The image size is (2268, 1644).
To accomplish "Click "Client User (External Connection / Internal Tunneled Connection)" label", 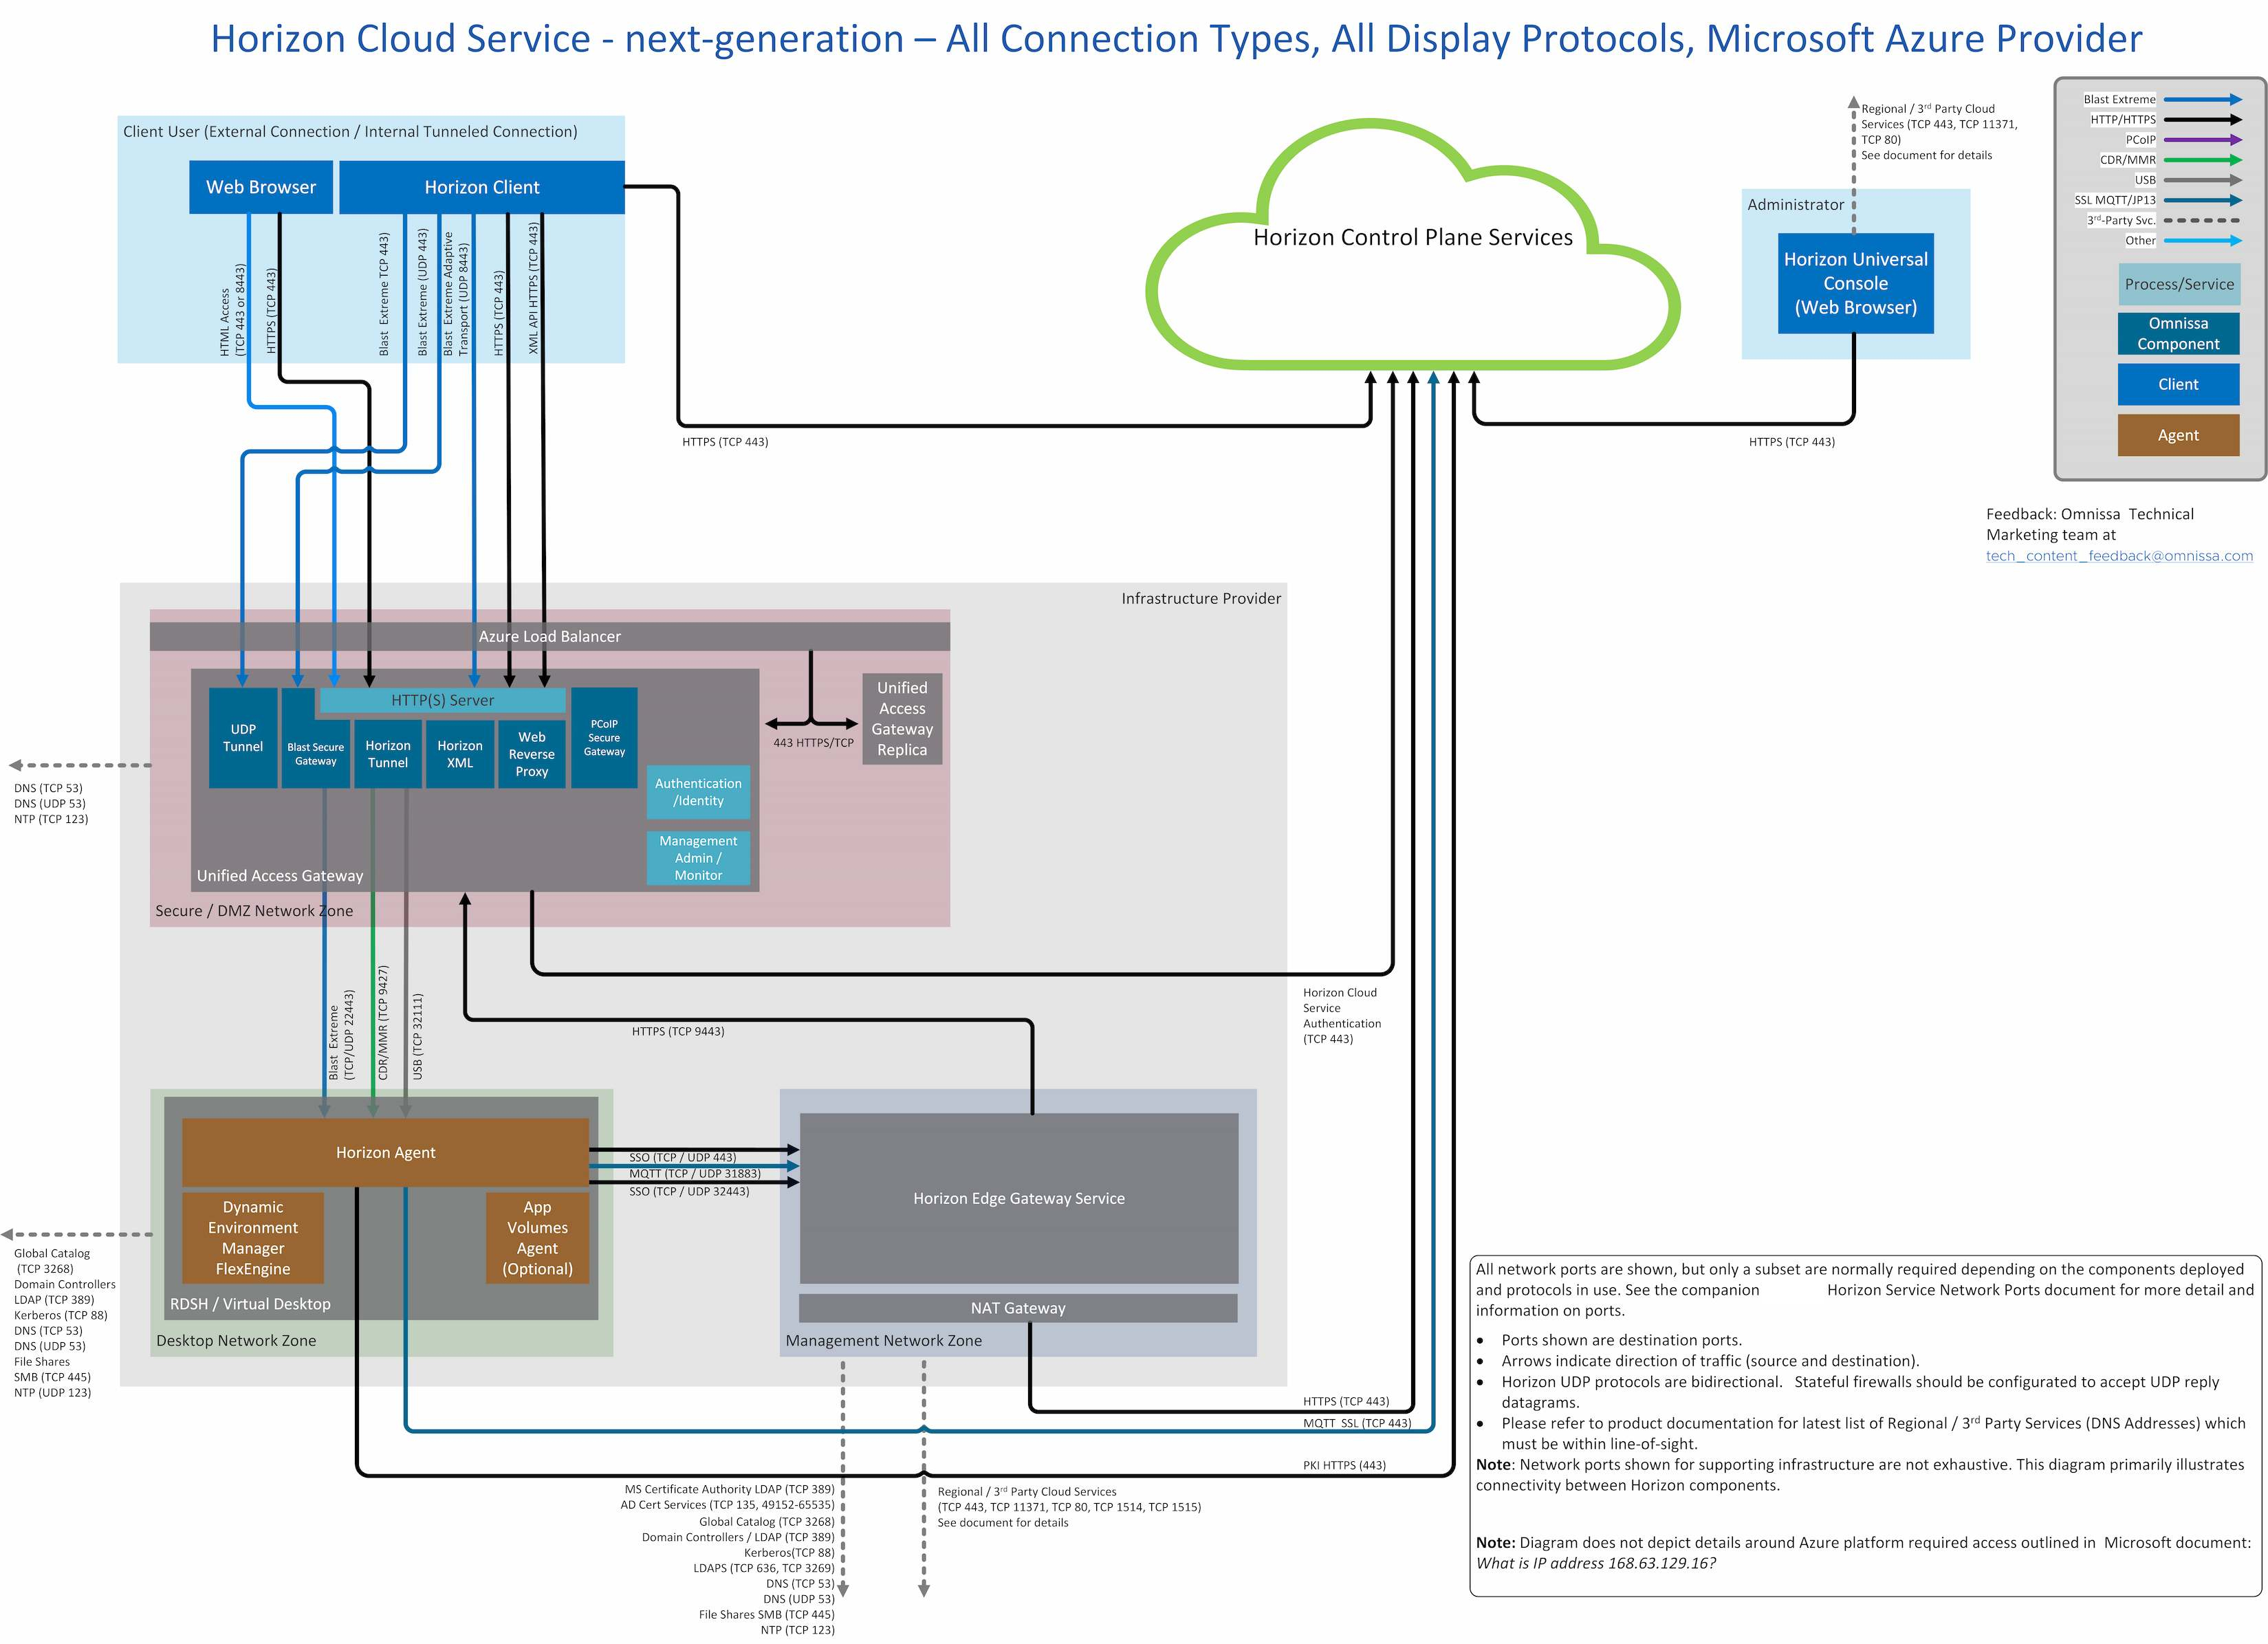I will pos(350,131).
